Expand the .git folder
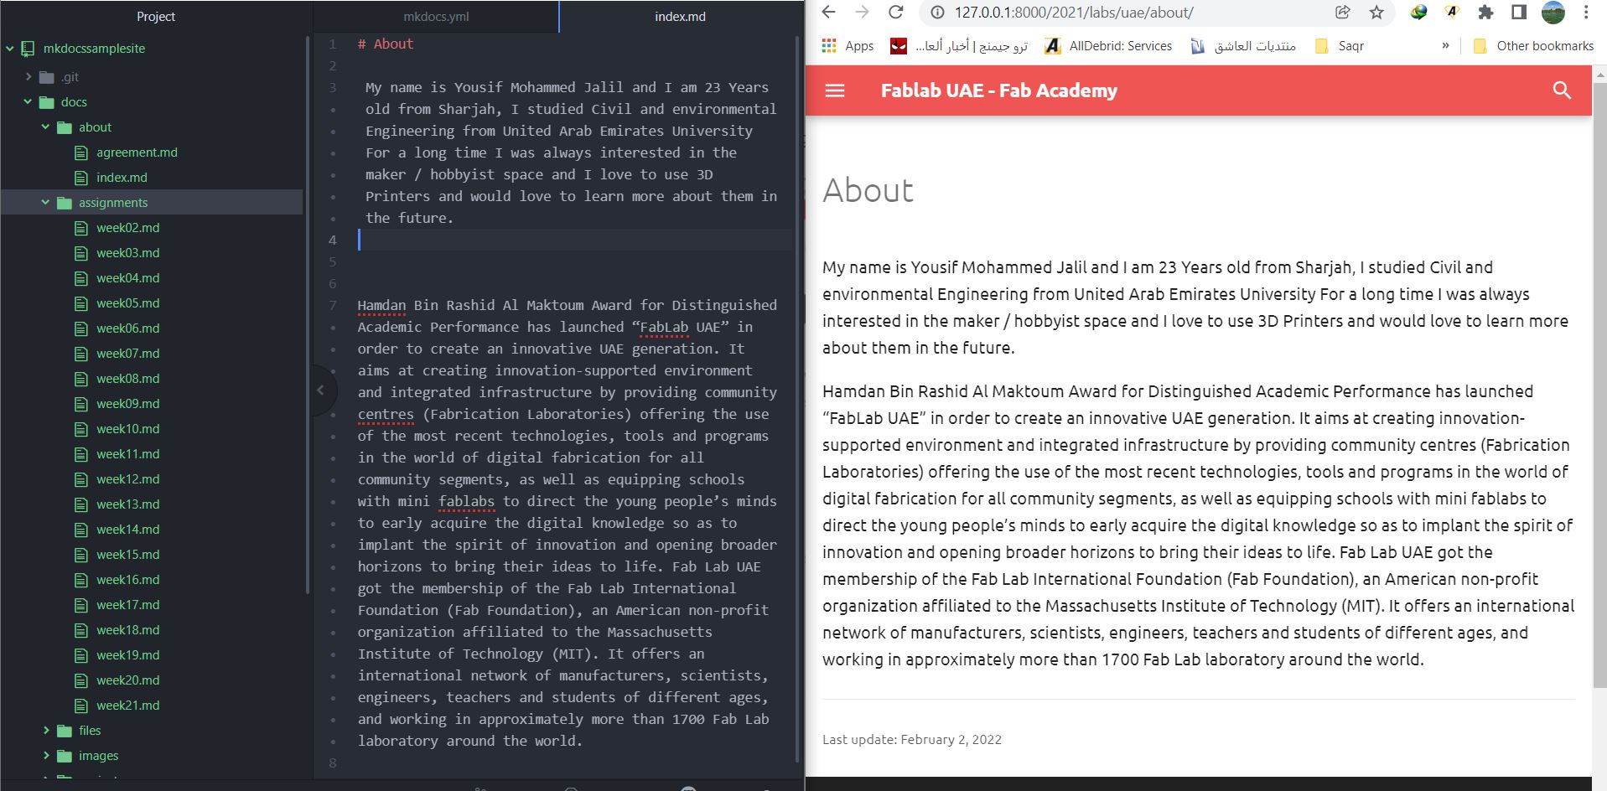Viewport: 1607px width, 791px height. coord(28,77)
